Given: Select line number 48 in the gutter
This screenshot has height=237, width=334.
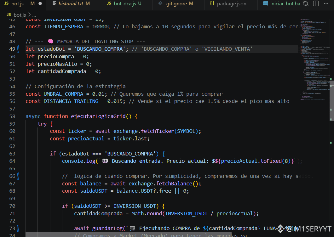Looking at the screenshot, I should (12, 42).
